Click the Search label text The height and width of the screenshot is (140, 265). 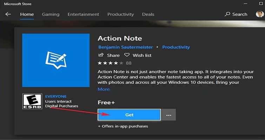[240, 14]
